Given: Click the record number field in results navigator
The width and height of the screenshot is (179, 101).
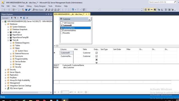Looking at the screenshot, I should (65, 92).
